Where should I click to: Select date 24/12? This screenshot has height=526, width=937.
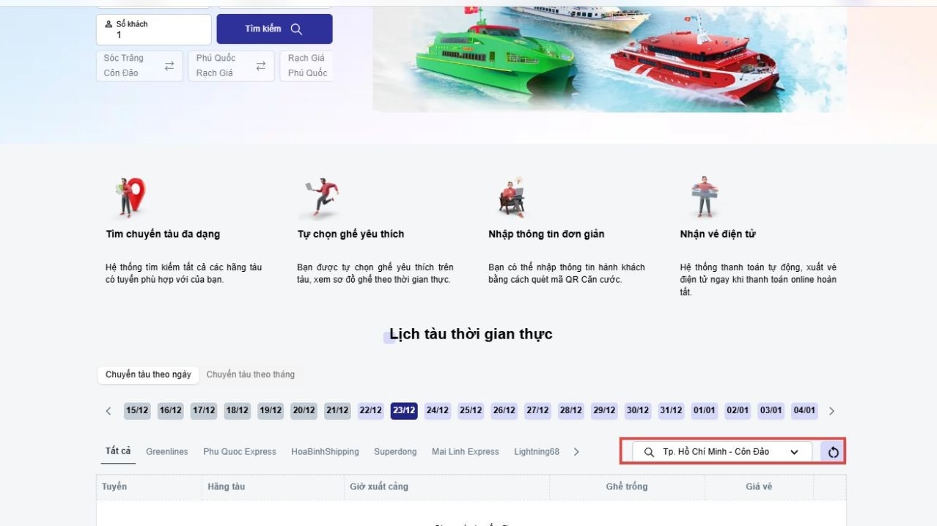click(438, 410)
